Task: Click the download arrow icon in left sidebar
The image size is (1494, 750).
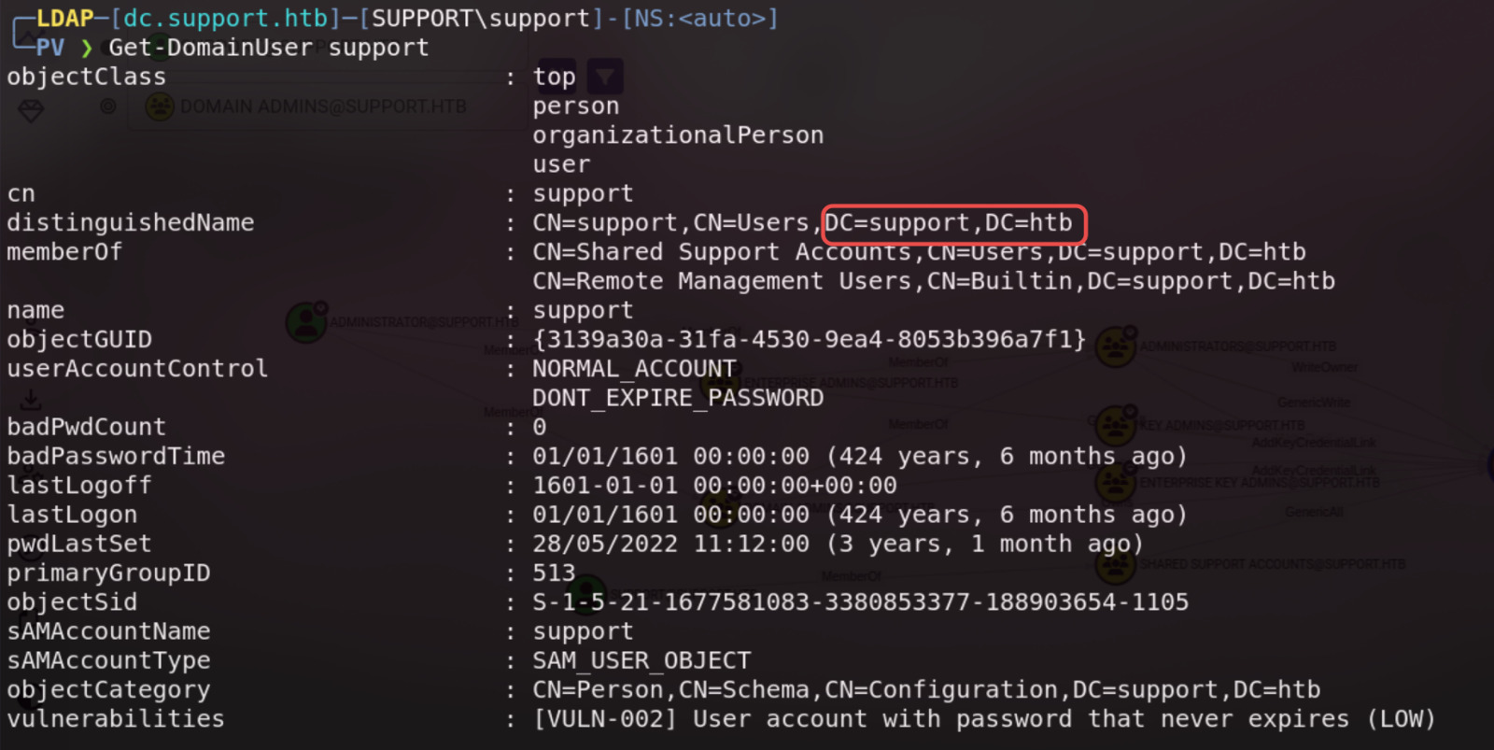Action: [x=31, y=400]
